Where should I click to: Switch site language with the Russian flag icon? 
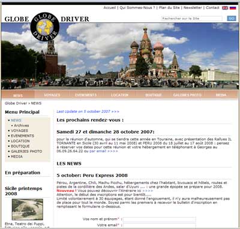tap(233, 8)
